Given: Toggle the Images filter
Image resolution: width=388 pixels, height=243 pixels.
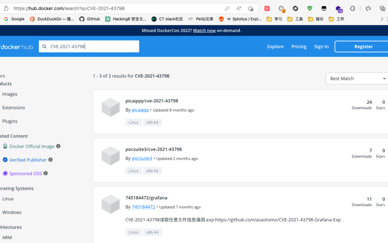Looking at the screenshot, I should point(10,94).
